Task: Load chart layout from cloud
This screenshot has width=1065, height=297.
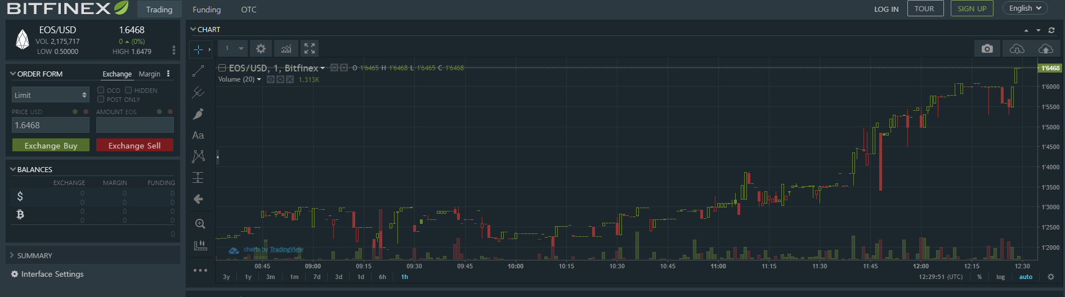Action: [1017, 49]
